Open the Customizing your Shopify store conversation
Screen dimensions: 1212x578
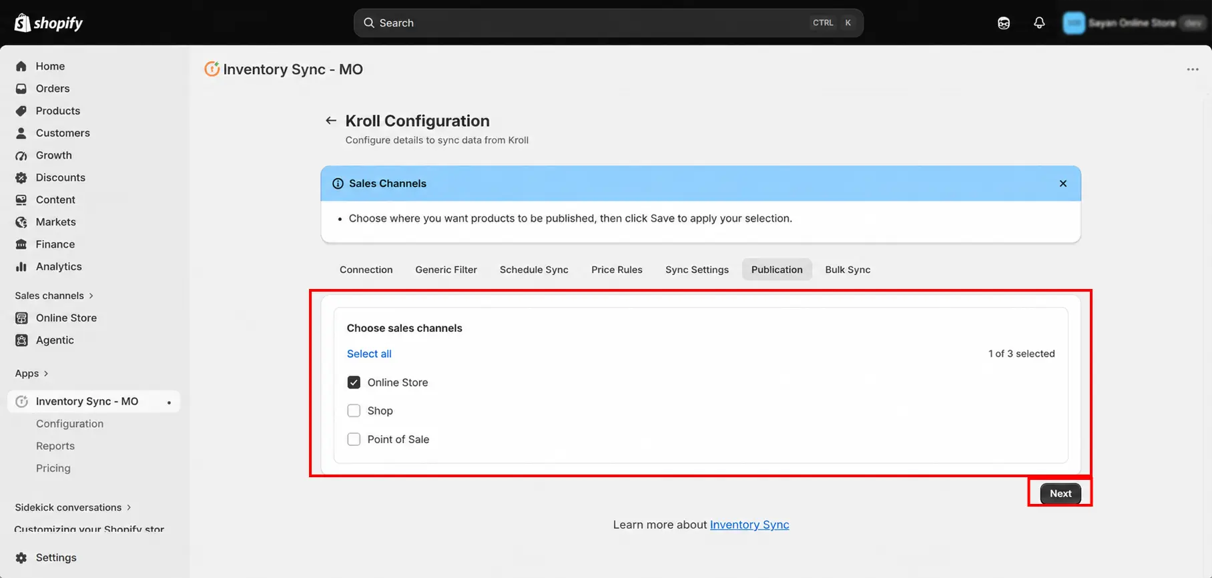coord(89,529)
